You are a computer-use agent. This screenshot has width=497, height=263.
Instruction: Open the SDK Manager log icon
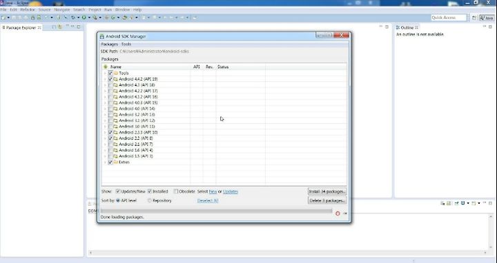coord(345,213)
